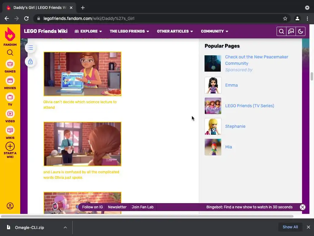
Task: Click Stephanie thumbnail image
Action: coord(213,126)
